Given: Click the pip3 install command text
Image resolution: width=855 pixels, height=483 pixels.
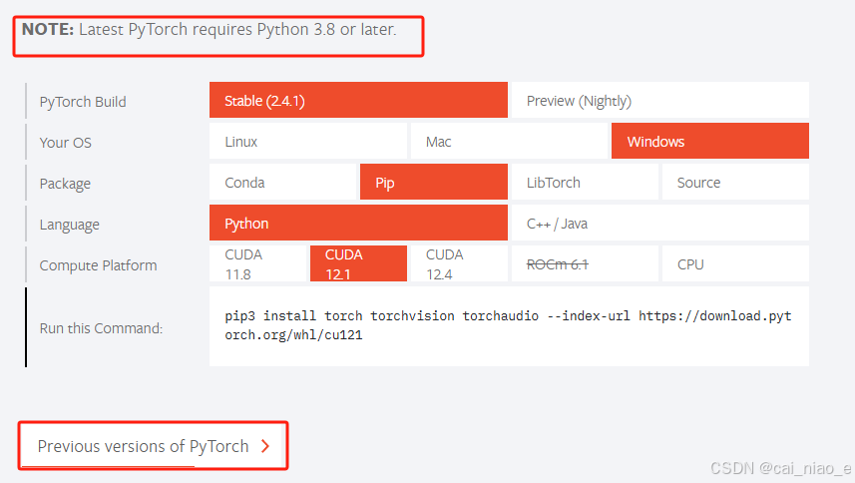Looking at the screenshot, I should (508, 325).
